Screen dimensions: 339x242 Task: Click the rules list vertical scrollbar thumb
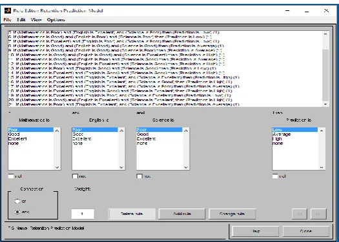(x=325, y=75)
